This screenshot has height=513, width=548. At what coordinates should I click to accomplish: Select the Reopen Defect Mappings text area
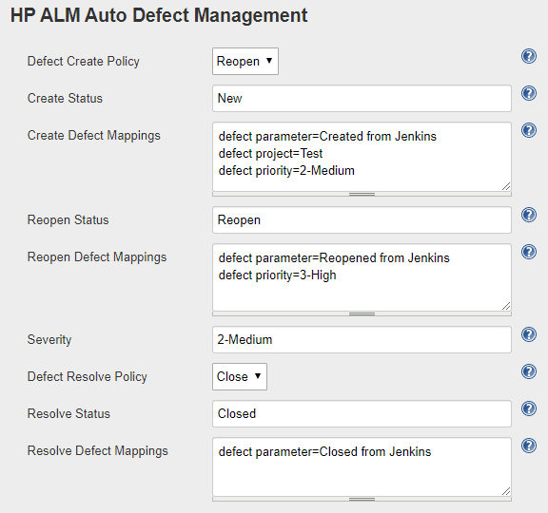[362, 277]
